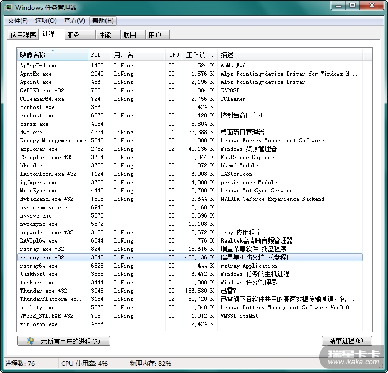This screenshot has height=373, width=388.
Task: Maximize the Task Manager window
Action: point(352,5)
